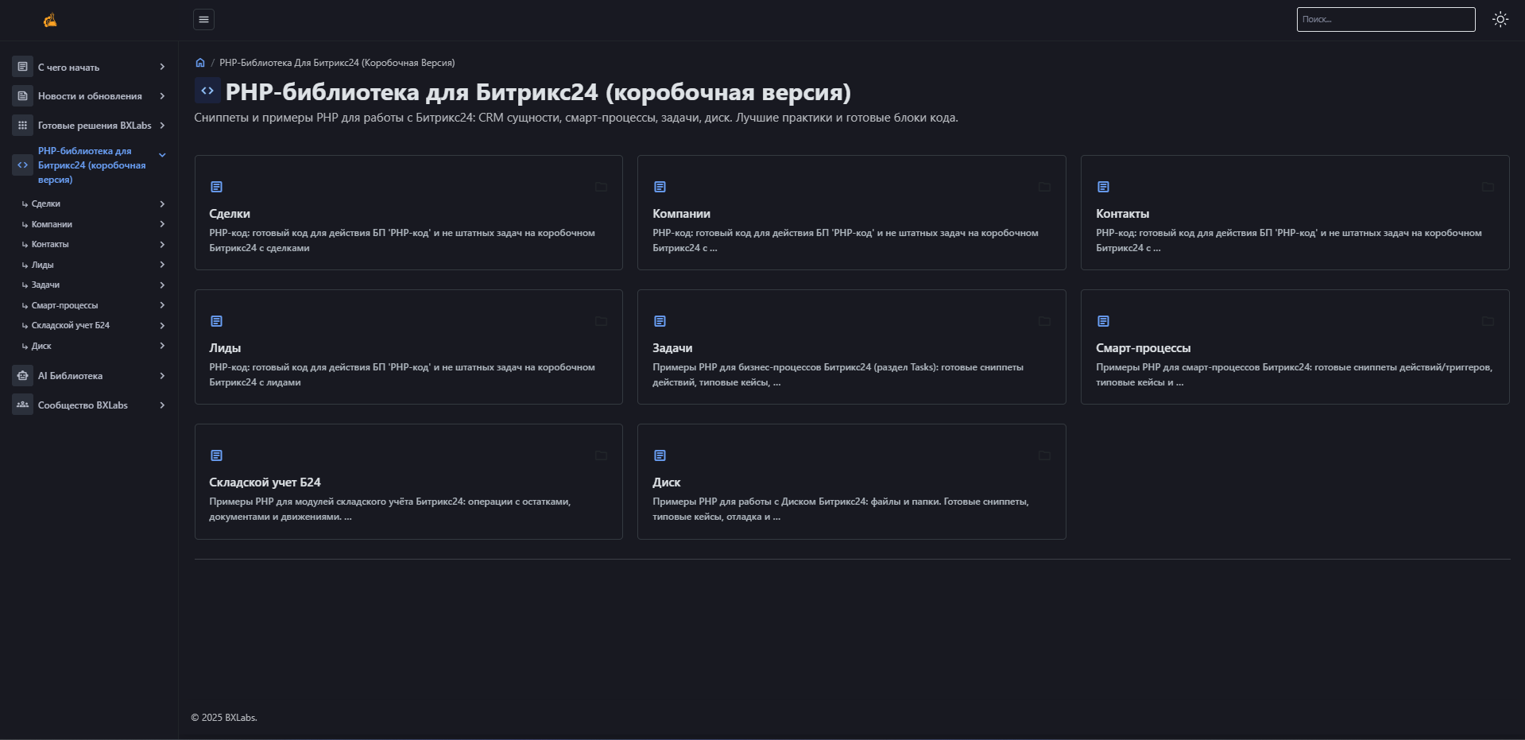Screen dimensions: 1525x740
Task: Click document icon on Складской учет Б24 card
Action: point(216,455)
